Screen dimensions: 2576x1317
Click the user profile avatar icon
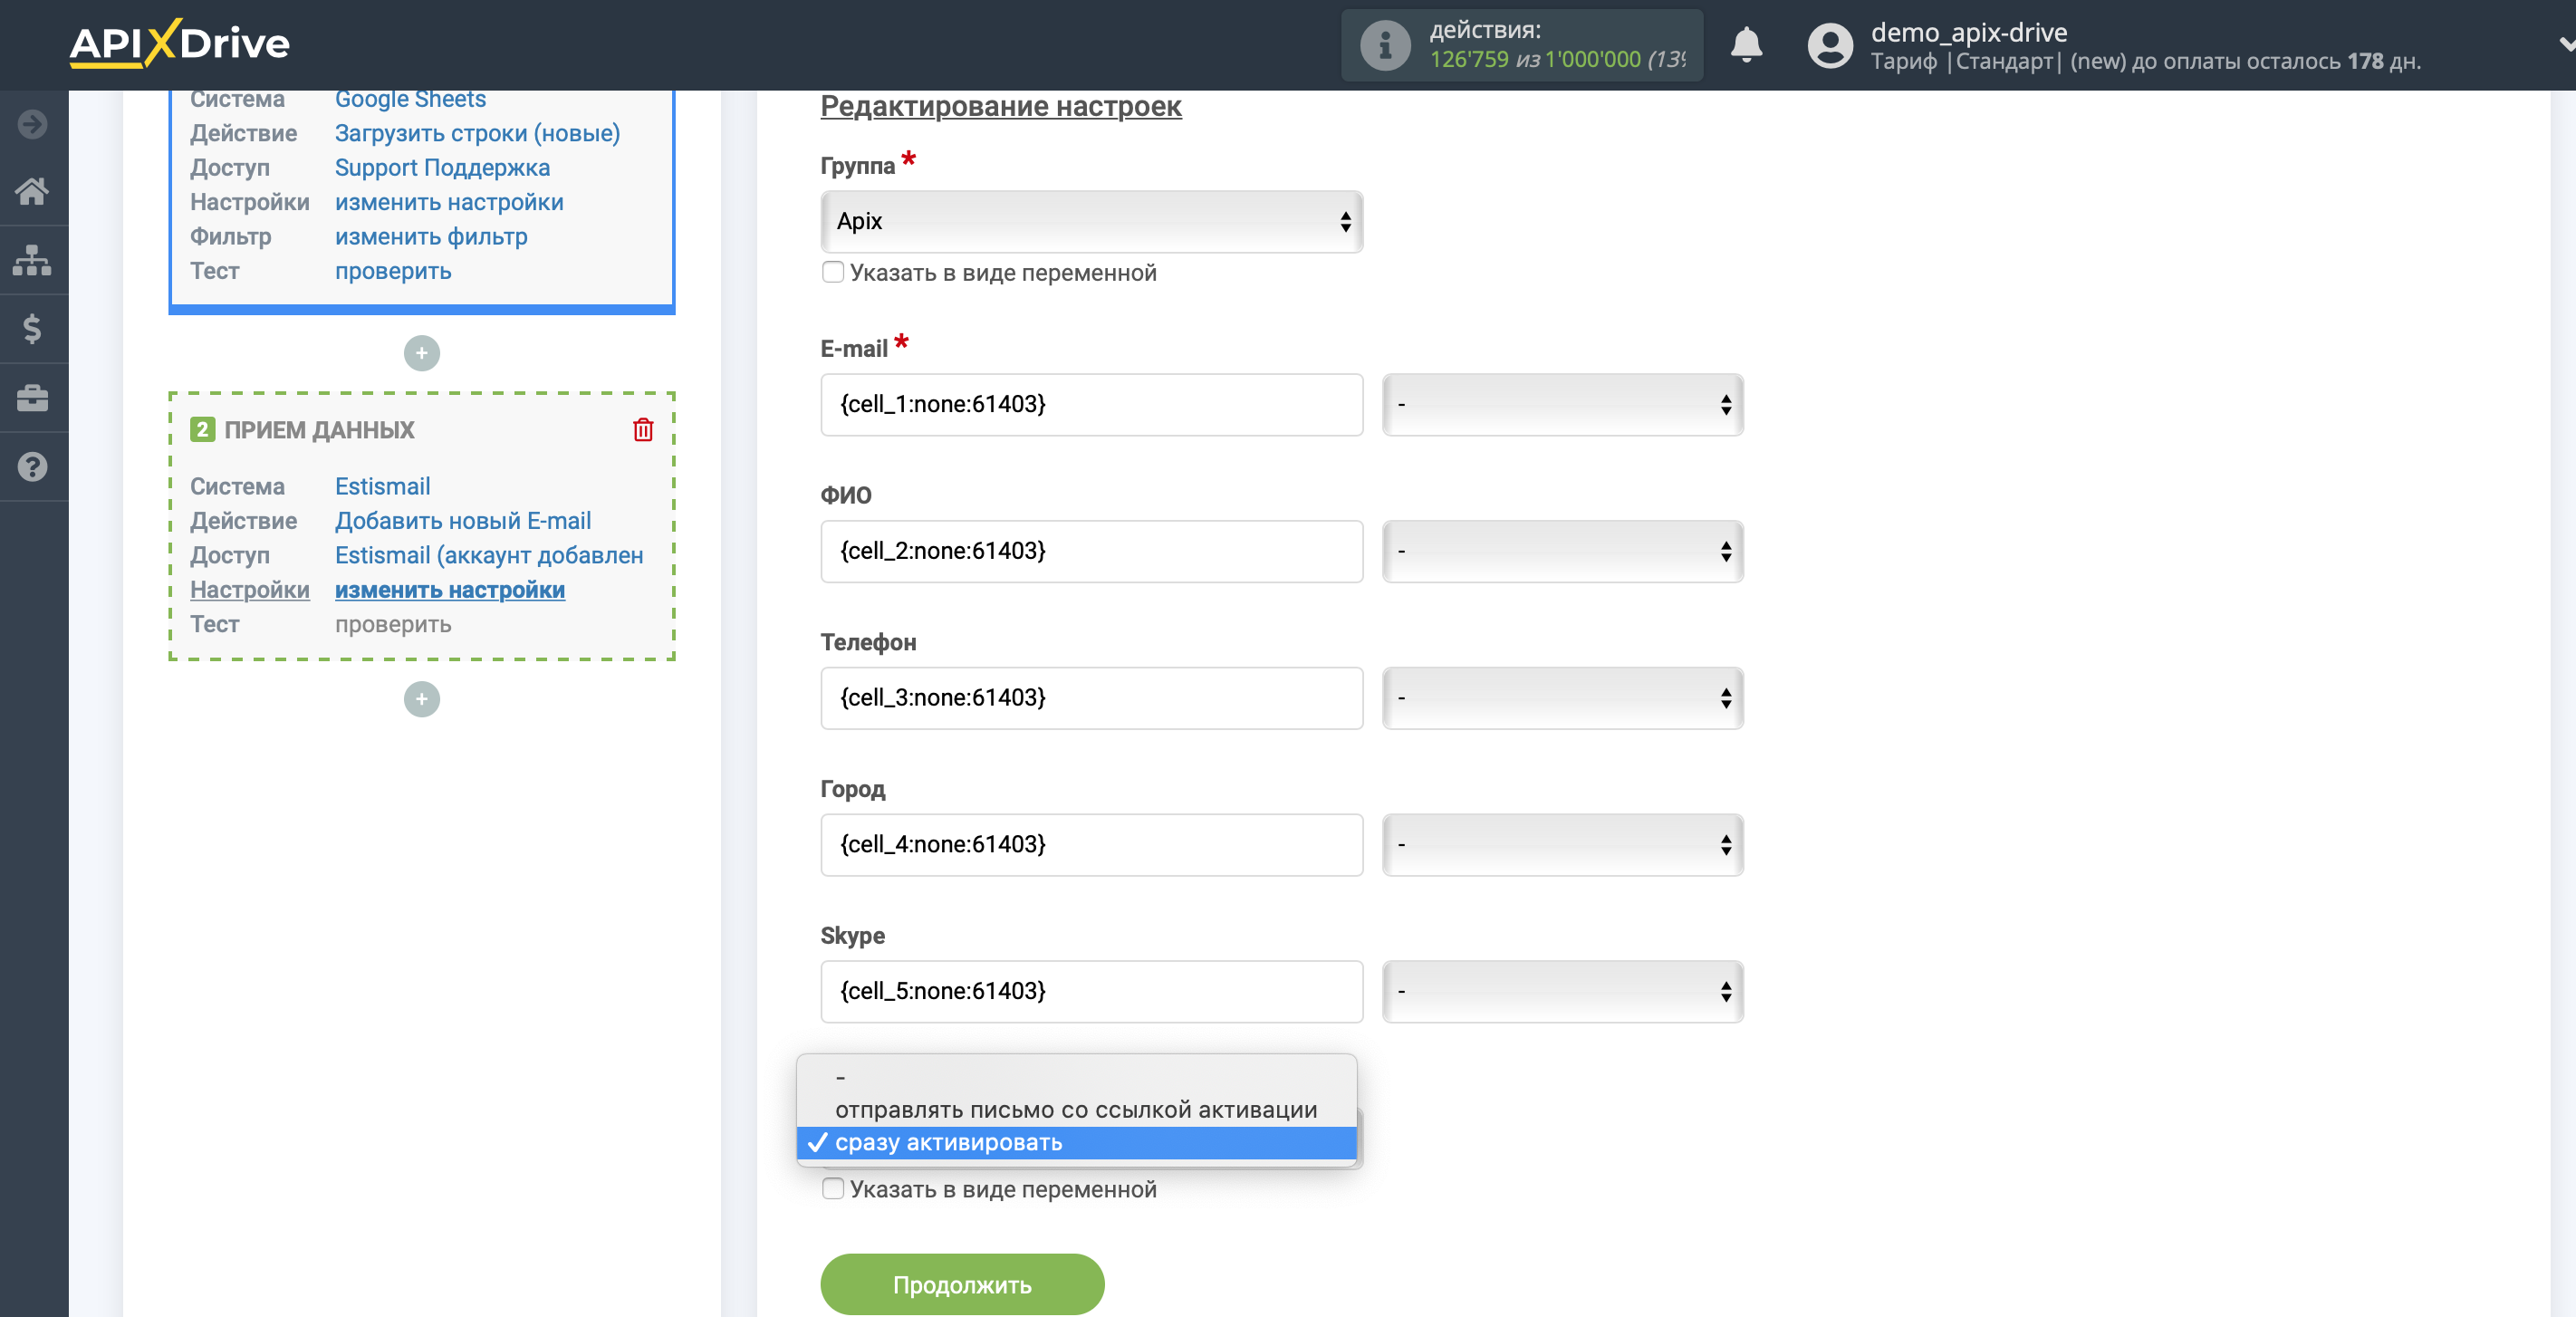[x=1830, y=45]
